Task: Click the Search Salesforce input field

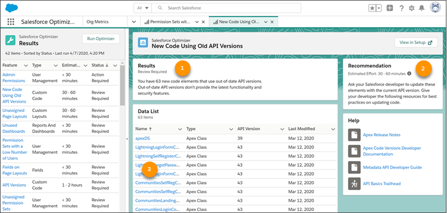Action: pos(226,8)
